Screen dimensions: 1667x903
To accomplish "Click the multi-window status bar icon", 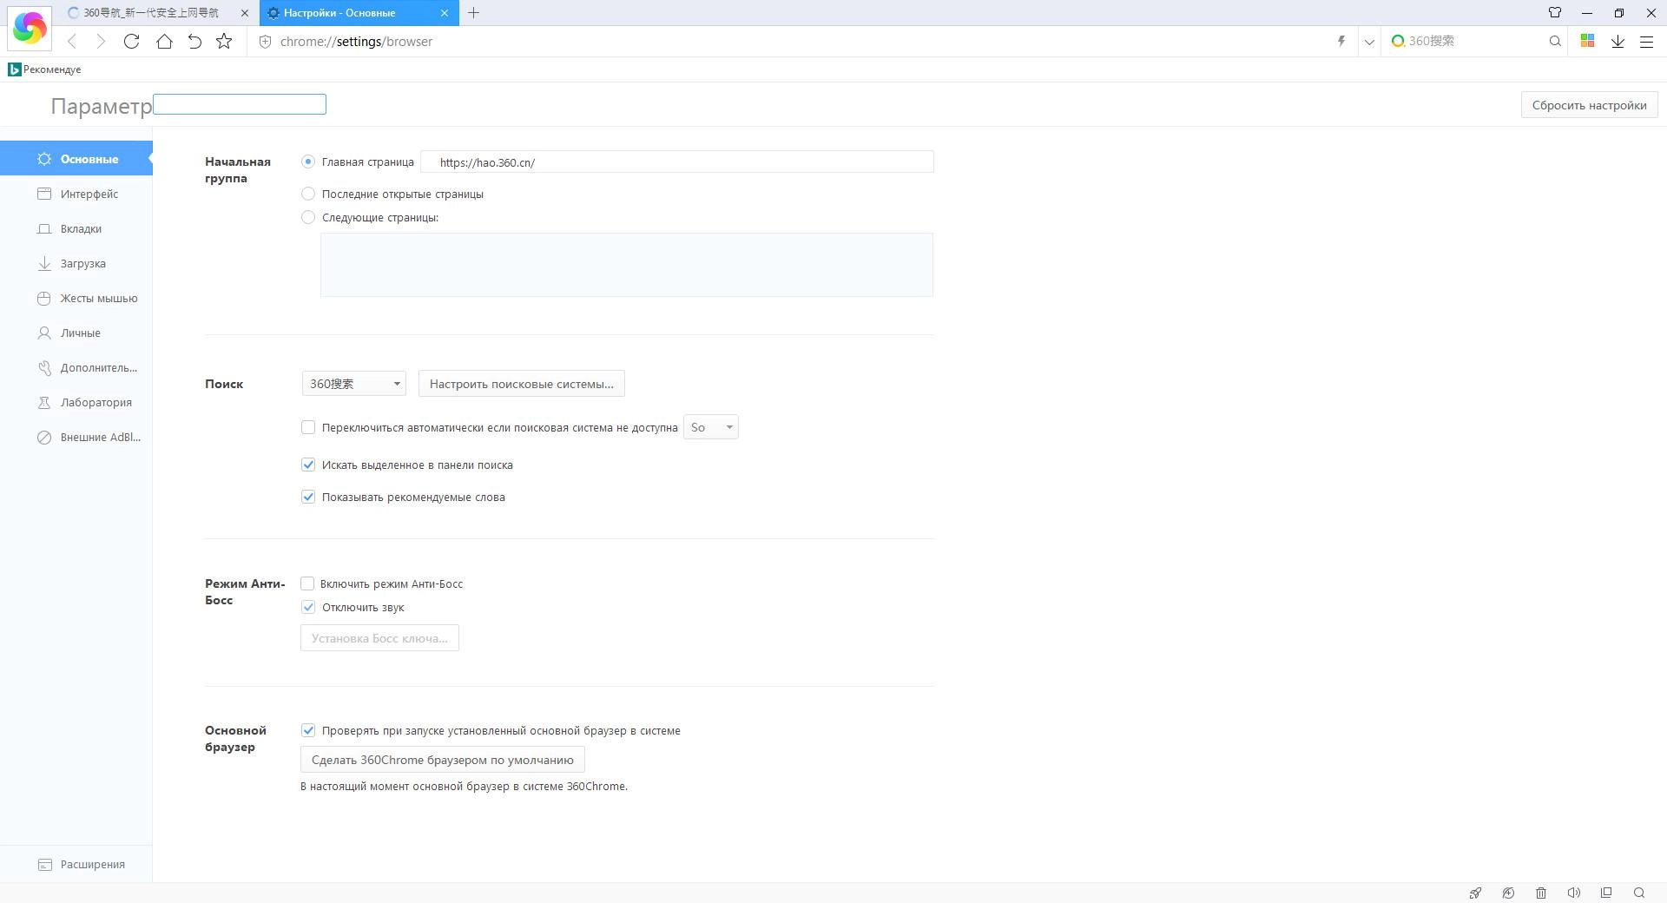I will coord(1606,893).
